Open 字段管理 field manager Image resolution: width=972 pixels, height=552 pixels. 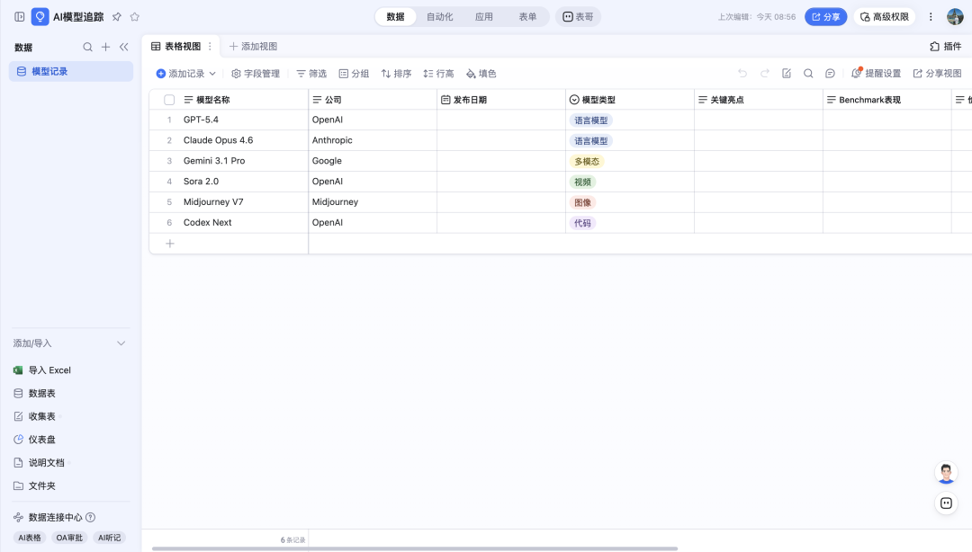click(x=256, y=74)
